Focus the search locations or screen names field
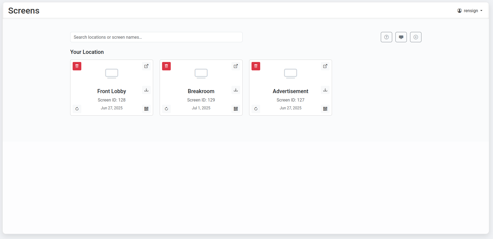 [x=156, y=37]
